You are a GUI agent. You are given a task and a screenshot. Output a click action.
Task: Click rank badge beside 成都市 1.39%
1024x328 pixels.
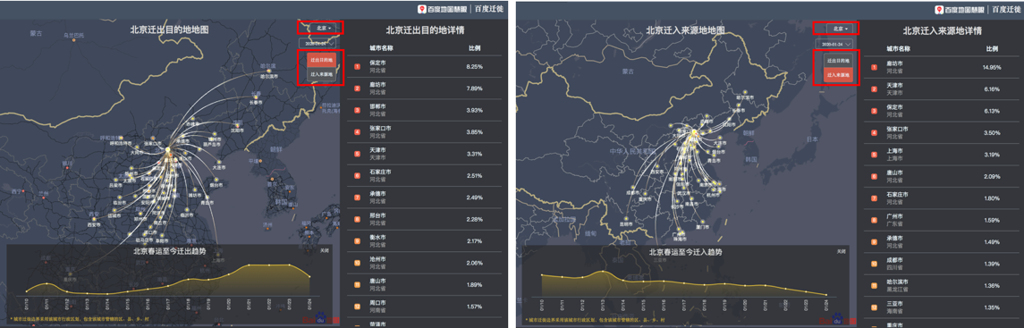[875, 264]
